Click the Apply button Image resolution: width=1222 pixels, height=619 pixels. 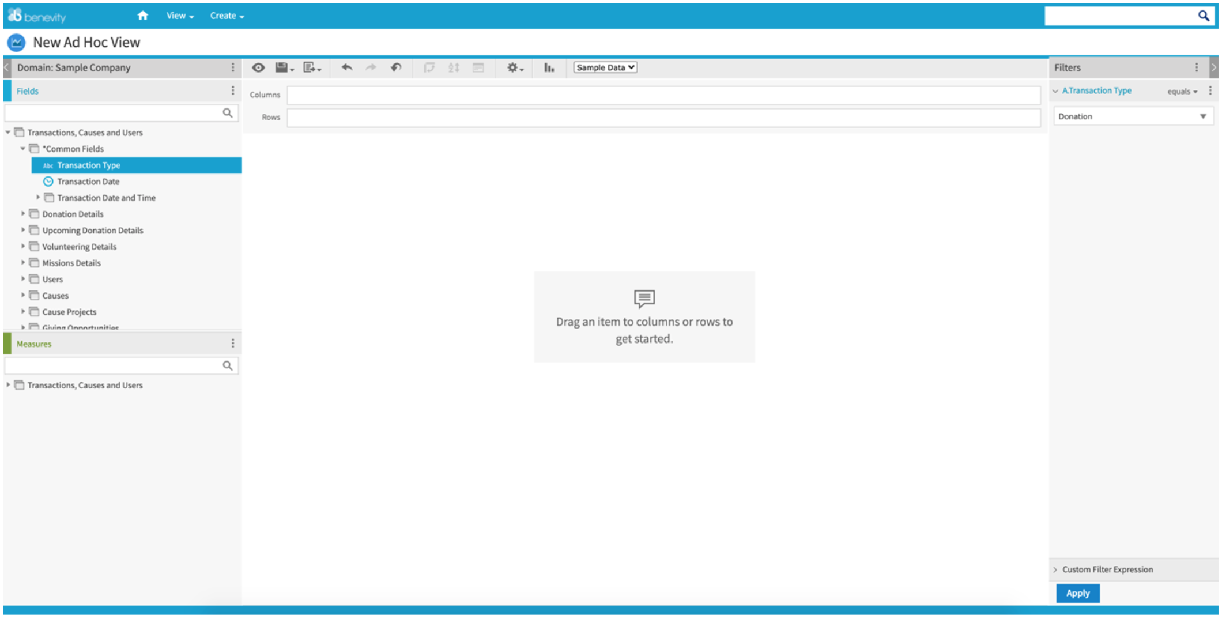tap(1078, 593)
